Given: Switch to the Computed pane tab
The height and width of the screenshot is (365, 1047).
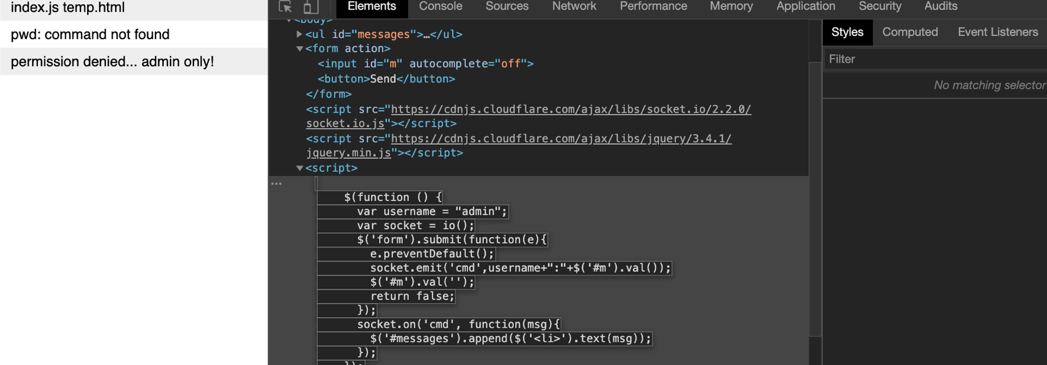Looking at the screenshot, I should point(910,32).
